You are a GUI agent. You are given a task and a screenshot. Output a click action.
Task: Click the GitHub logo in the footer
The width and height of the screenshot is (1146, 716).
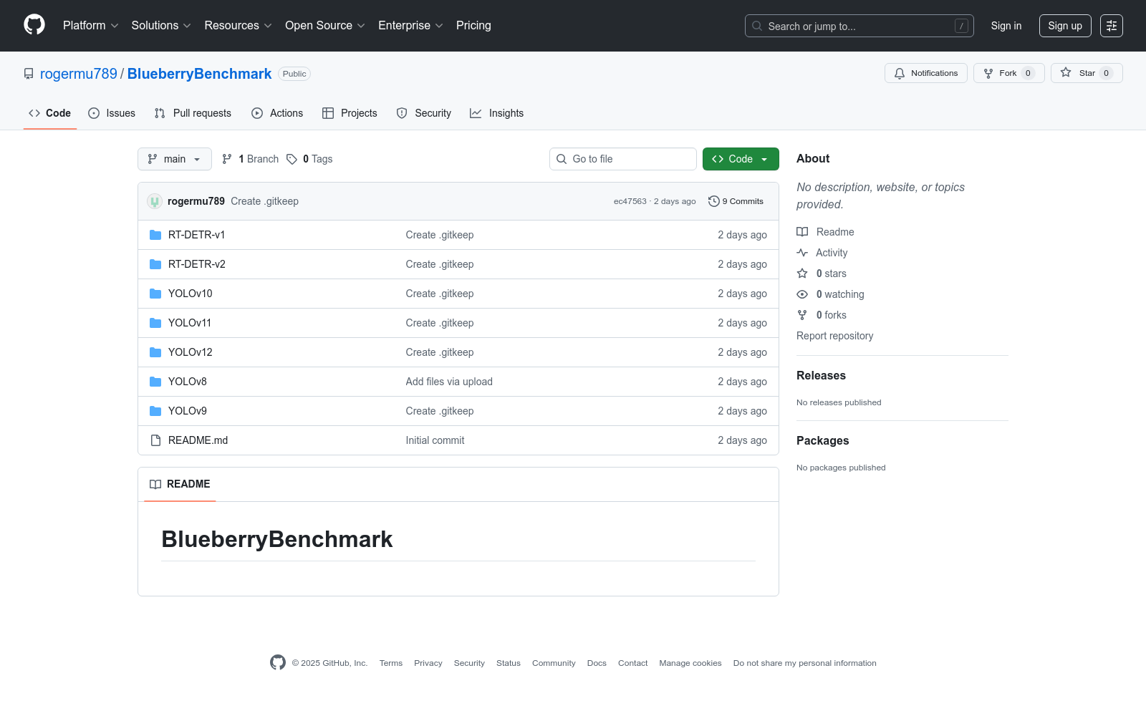pos(278,663)
